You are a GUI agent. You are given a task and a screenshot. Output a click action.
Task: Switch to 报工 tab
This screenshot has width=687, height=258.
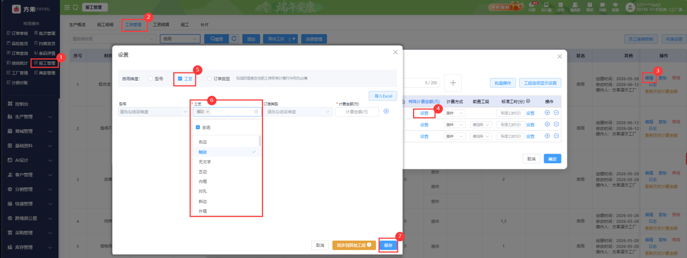(x=185, y=25)
